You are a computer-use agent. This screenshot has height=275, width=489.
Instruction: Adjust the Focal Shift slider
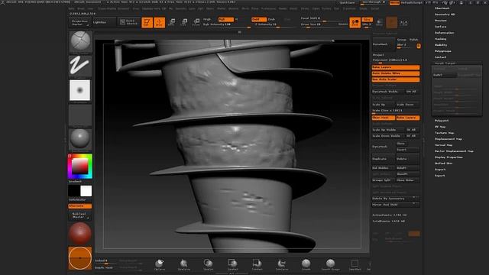pyautogui.click(x=323, y=19)
